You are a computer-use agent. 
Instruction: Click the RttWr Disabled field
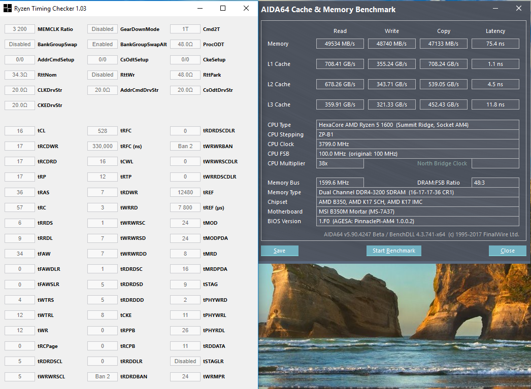(102, 75)
